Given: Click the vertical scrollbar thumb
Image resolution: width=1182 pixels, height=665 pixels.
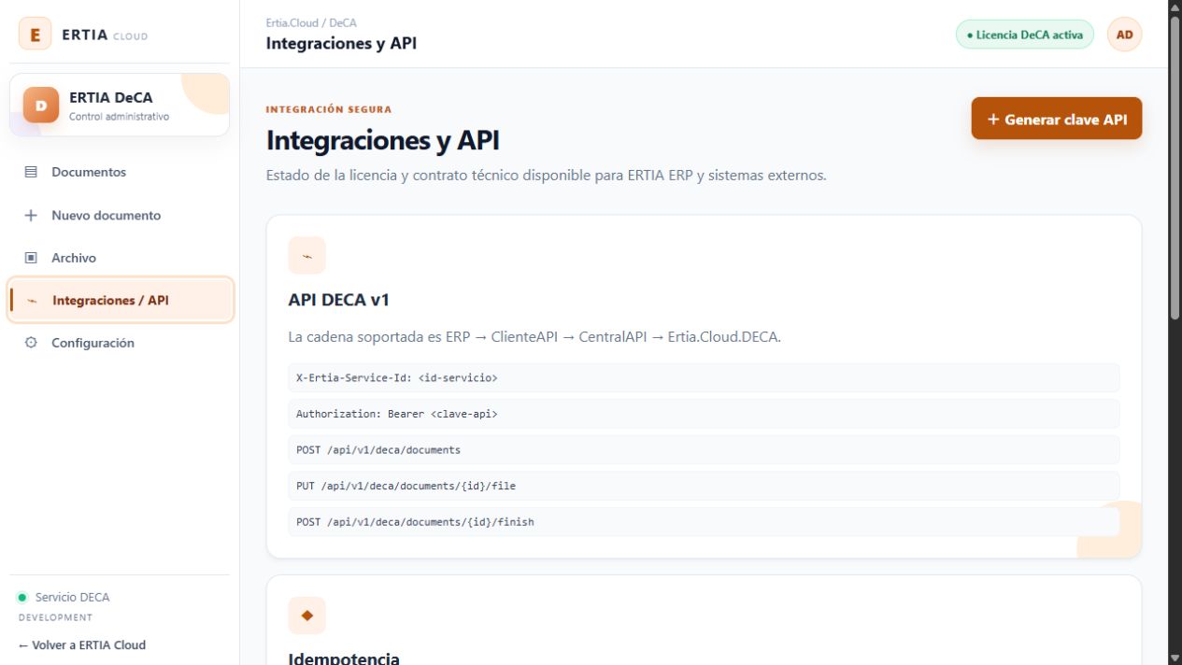Looking at the screenshot, I should coord(1175,168).
